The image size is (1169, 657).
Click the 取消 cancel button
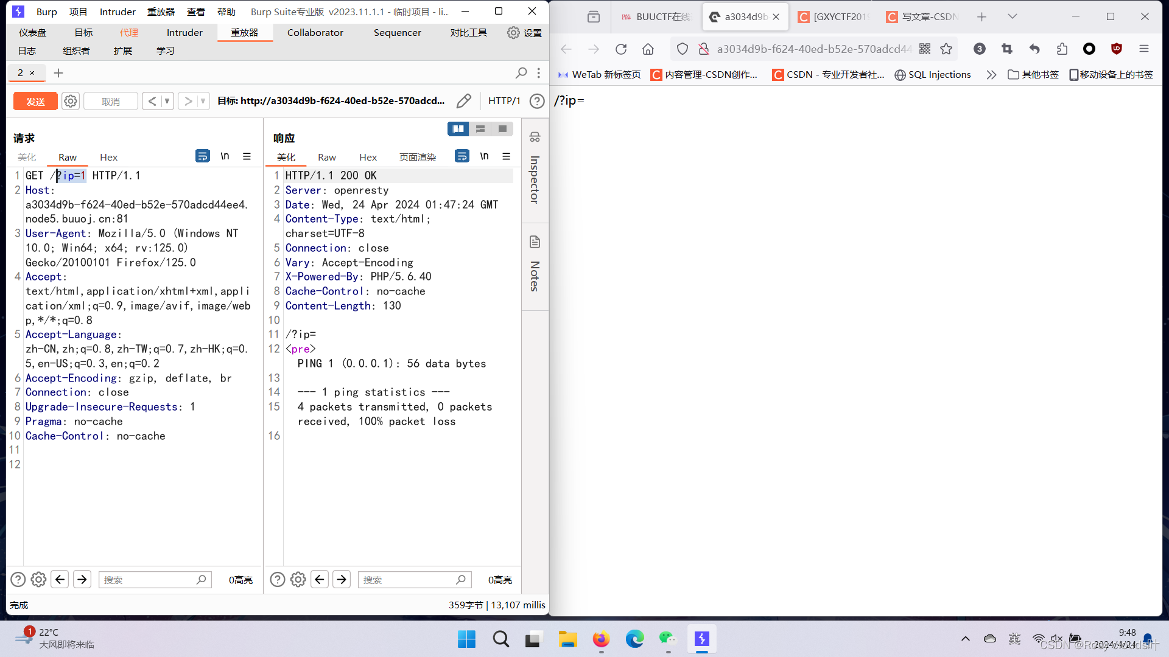[x=110, y=101]
